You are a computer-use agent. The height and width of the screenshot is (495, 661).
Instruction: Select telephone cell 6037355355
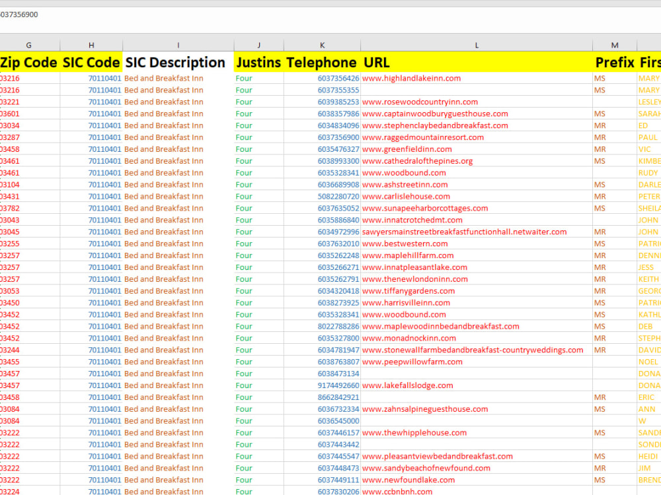pos(322,90)
